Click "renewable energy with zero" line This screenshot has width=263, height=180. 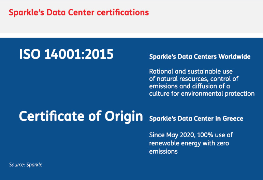[189, 143]
